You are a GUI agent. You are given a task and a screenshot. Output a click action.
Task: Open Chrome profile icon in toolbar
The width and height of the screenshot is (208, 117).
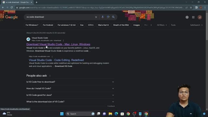201,7
